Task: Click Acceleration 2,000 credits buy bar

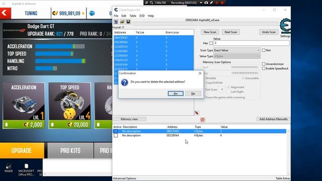Action: pos(24,125)
